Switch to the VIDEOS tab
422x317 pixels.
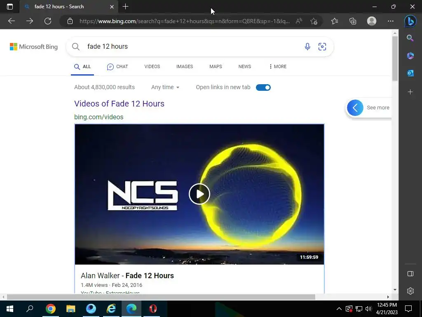click(x=152, y=66)
